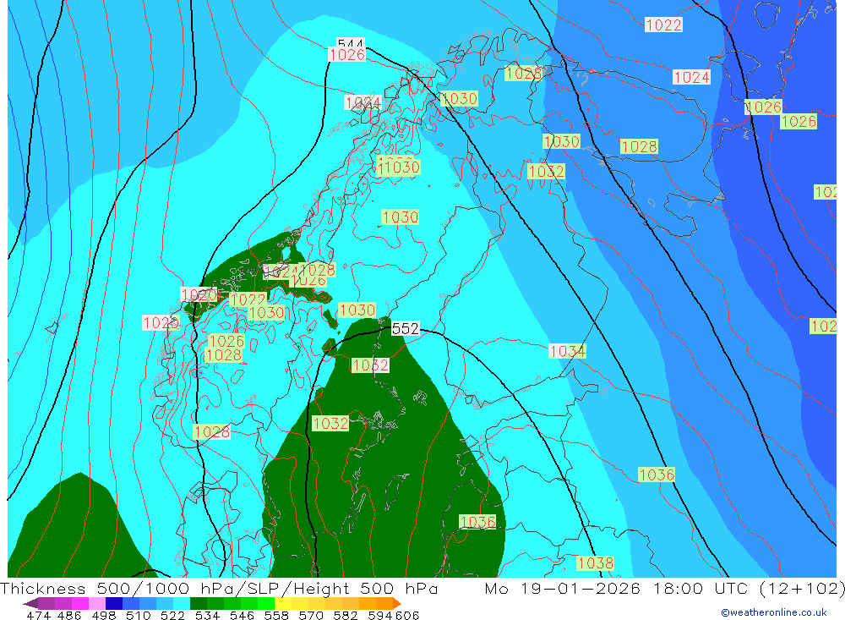This screenshot has height=620, width=845.
Task: Select the 606 legend value
Action: click(x=407, y=615)
